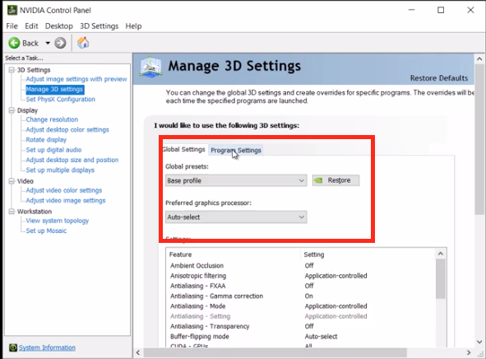Screen dimensions: 486x359
Task: Switch to the Program Settings tab
Action: coord(236,150)
